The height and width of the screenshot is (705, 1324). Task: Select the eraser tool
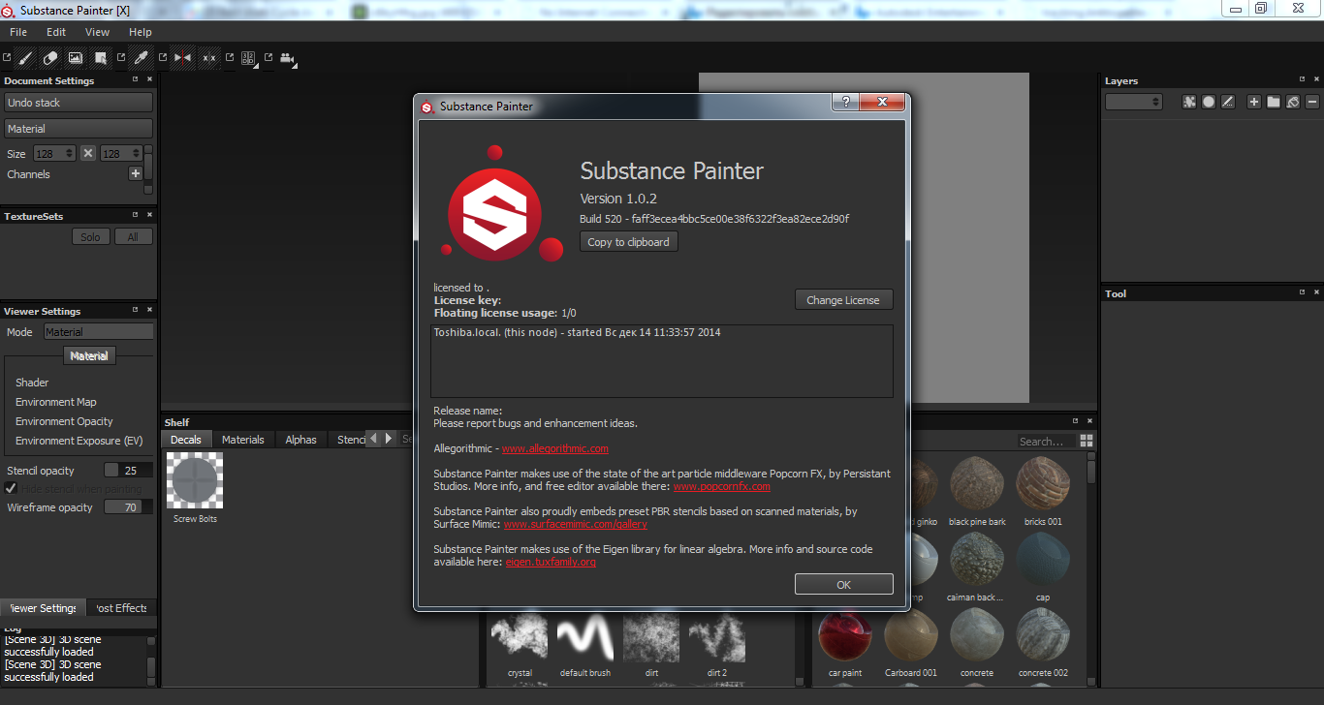[x=51, y=58]
